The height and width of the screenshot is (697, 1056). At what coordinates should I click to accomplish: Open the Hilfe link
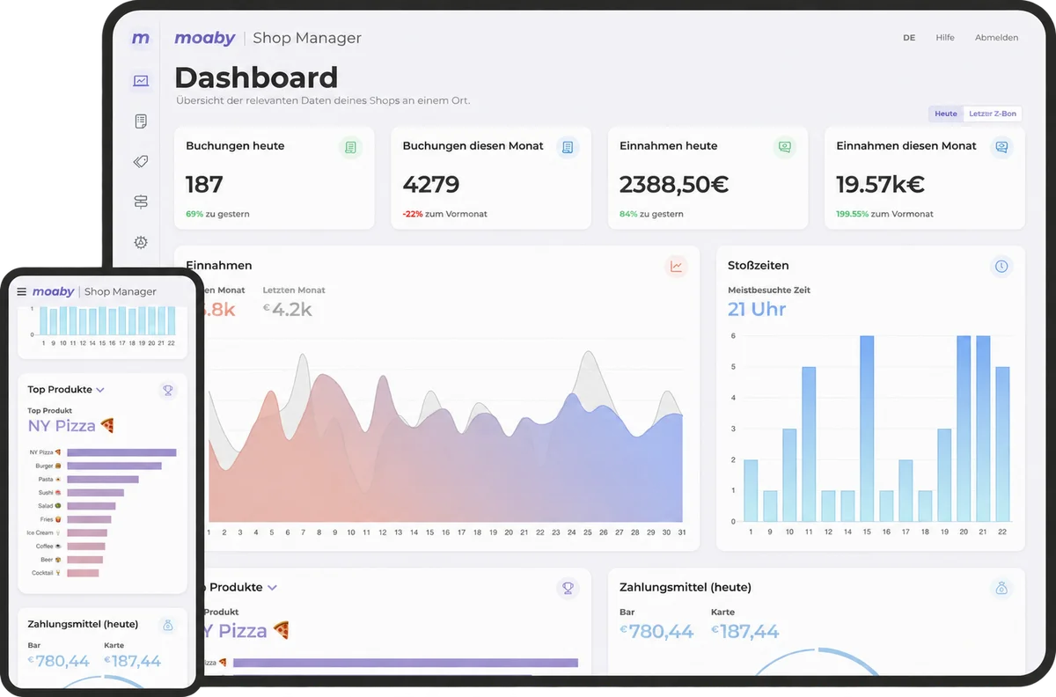tap(945, 38)
